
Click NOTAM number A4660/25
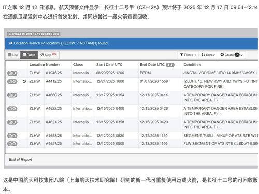53,95
